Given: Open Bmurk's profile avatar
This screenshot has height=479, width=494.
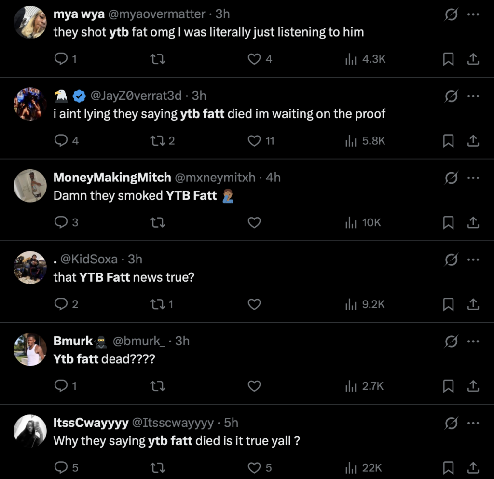Looking at the screenshot, I should click(x=30, y=349).
